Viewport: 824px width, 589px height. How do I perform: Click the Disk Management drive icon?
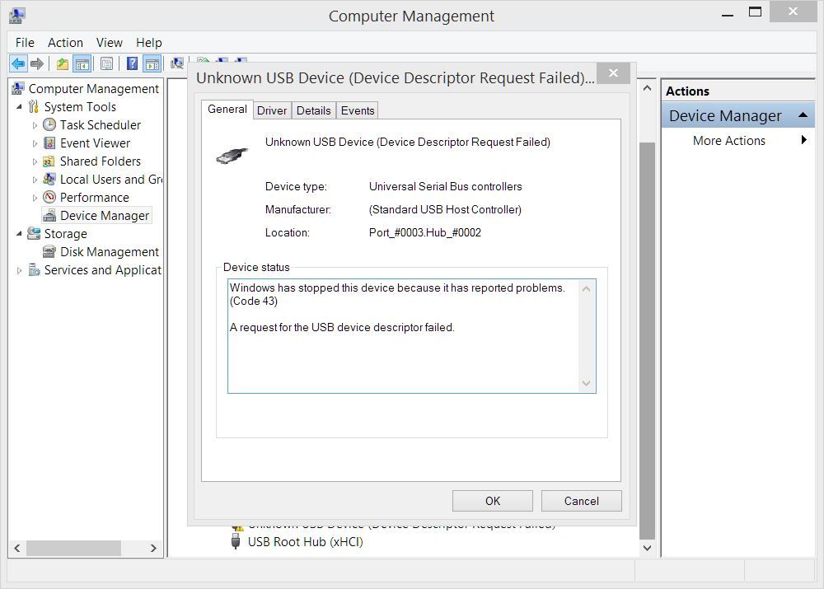tap(49, 252)
